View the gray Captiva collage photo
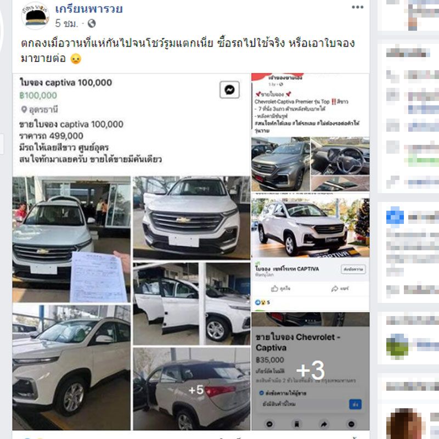 [x=311, y=164]
